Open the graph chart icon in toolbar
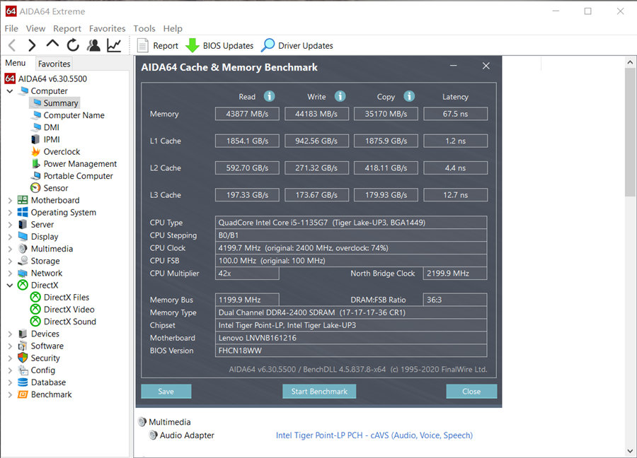The image size is (637, 458). (x=114, y=45)
